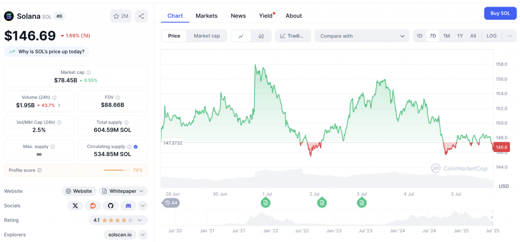Open the About tab

(x=294, y=16)
